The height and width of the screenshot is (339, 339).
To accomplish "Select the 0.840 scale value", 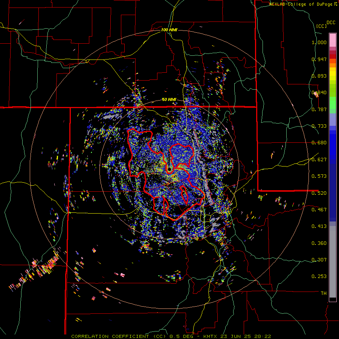I will [319, 93].
